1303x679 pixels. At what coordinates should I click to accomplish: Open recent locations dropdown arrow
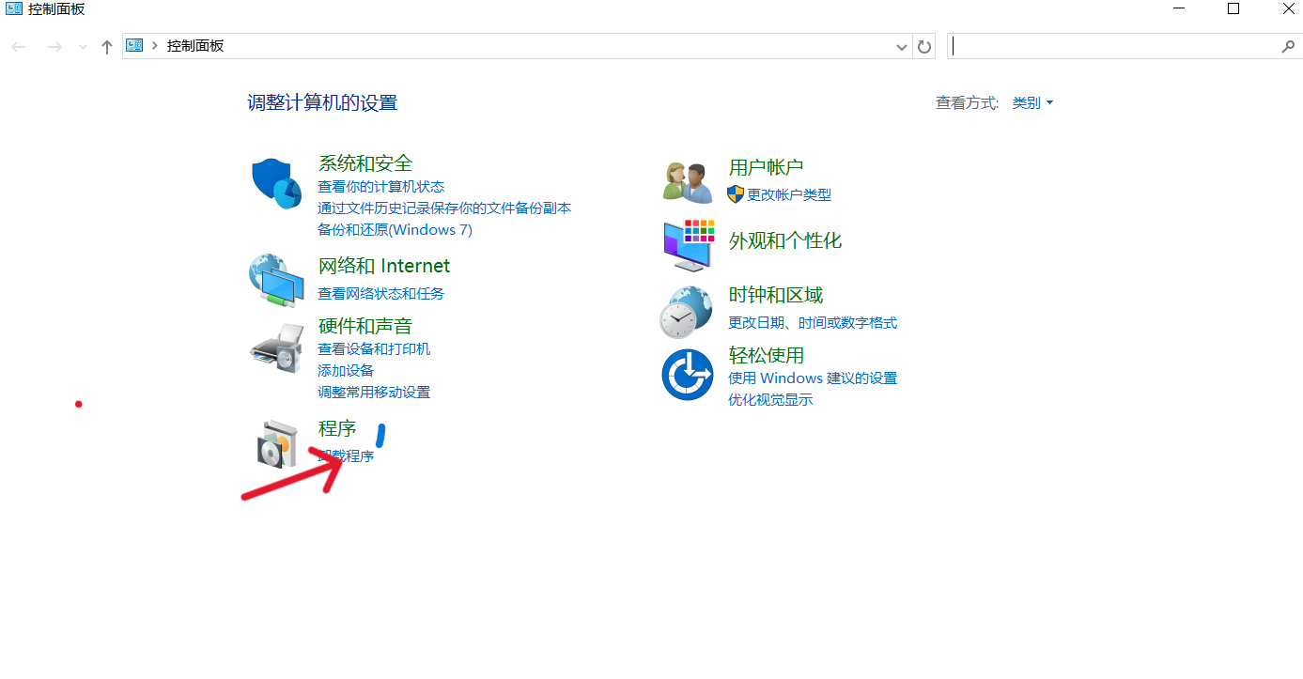tap(83, 47)
